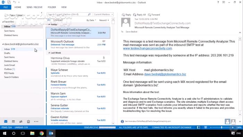The width and height of the screenshot is (243, 137).
Task: Click Forward in the reading pane
Action: pyautogui.click(x=154, y=15)
